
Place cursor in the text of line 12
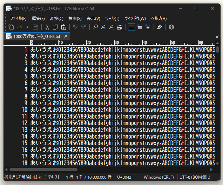[122, 123]
